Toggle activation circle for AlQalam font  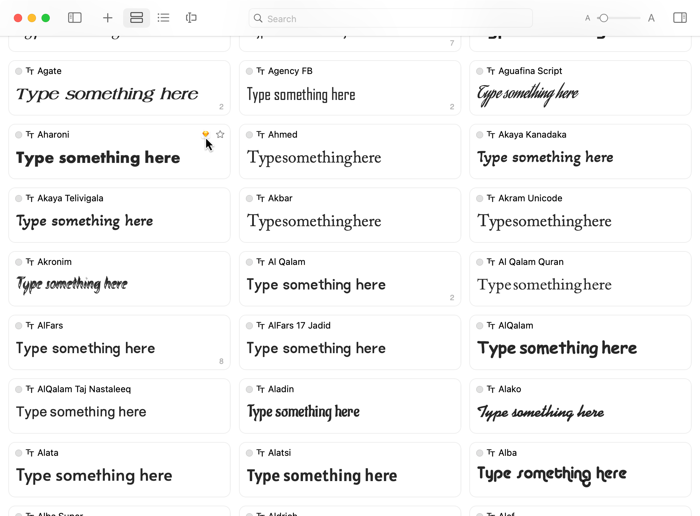pos(480,325)
